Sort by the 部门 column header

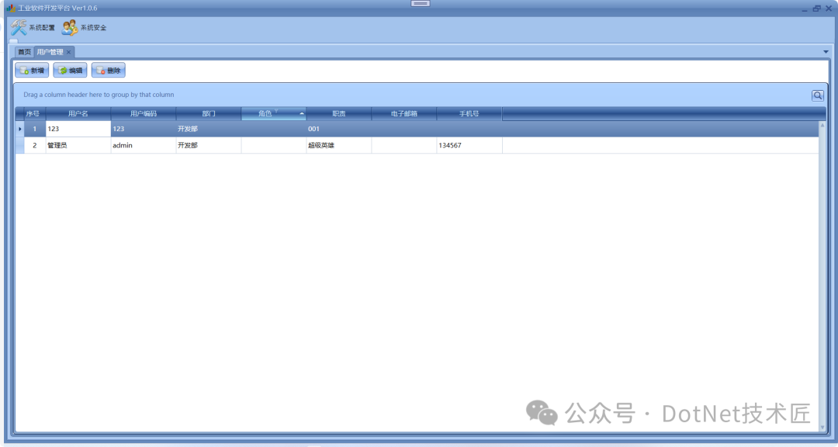[x=209, y=113]
